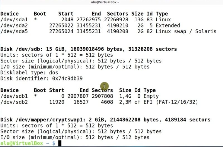Click the Disk /dev/sdb heading line
Image resolution: width=223 pixels, height=147 pixels.
pos(89,49)
